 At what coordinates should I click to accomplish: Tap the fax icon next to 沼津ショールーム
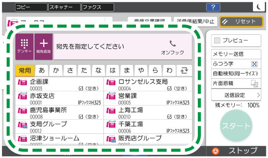[x=22, y=139]
